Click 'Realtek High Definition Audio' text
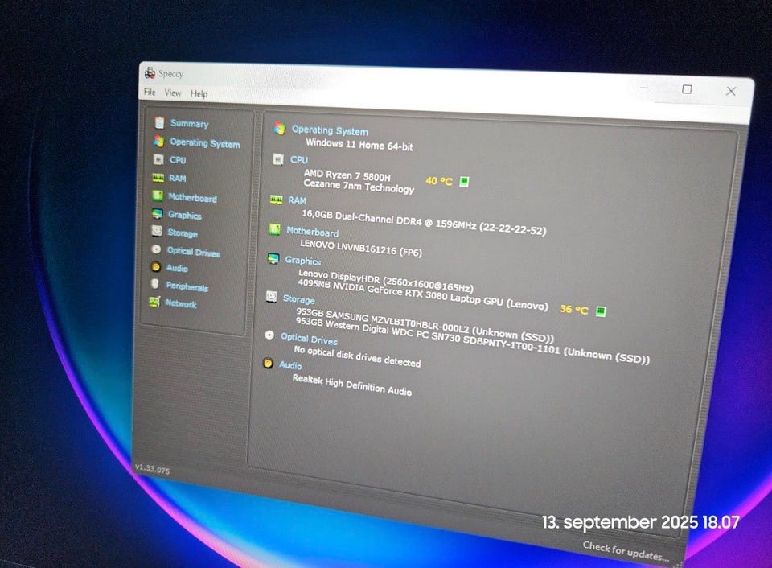Screen dimensions: 772x568 click(x=352, y=385)
